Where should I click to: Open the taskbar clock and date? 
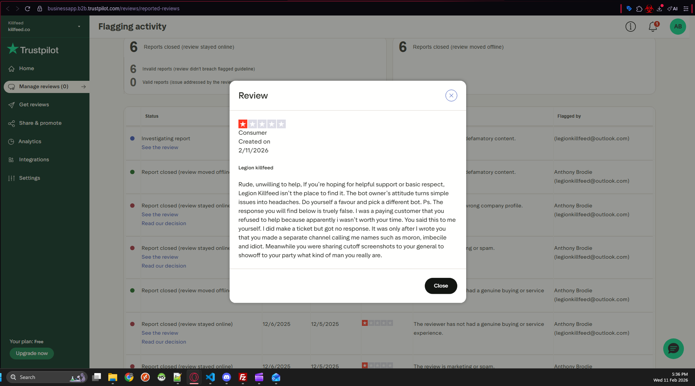671,377
